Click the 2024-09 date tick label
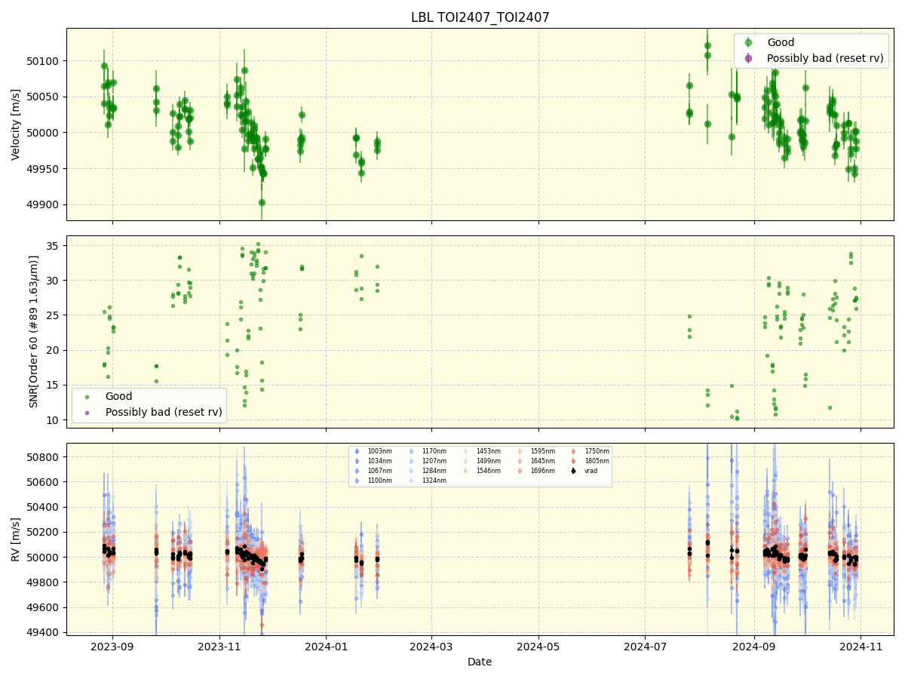The height and width of the screenshot is (679, 905). (754, 646)
